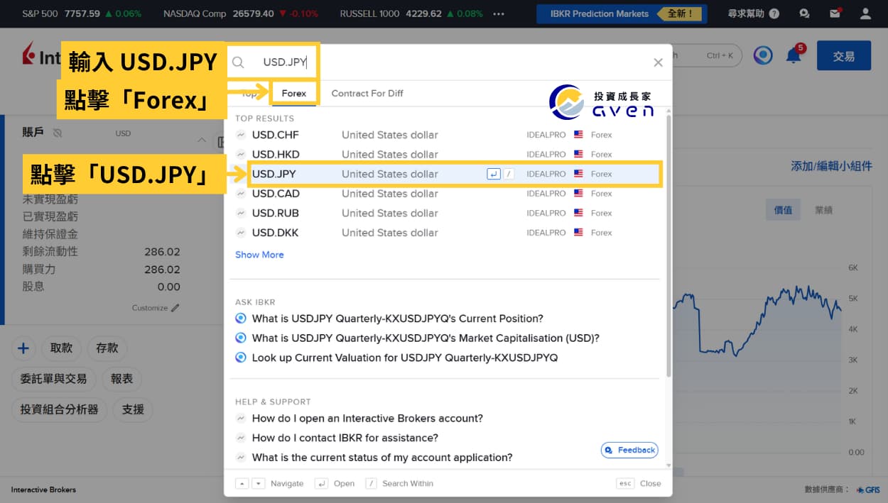This screenshot has height=503, width=888.
Task: Show more tickers with the three-dots icon
Action: tap(499, 13)
